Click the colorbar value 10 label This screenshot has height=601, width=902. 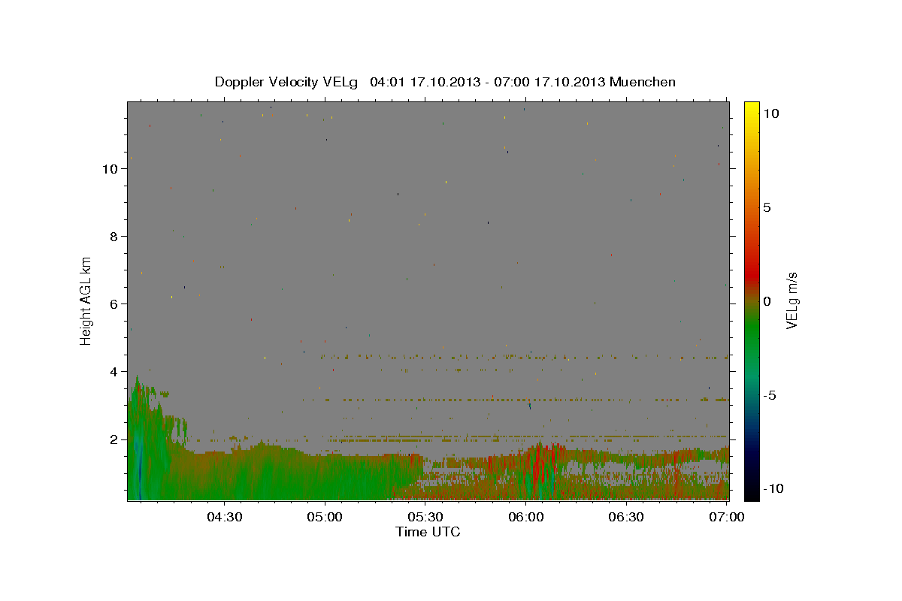(x=770, y=113)
